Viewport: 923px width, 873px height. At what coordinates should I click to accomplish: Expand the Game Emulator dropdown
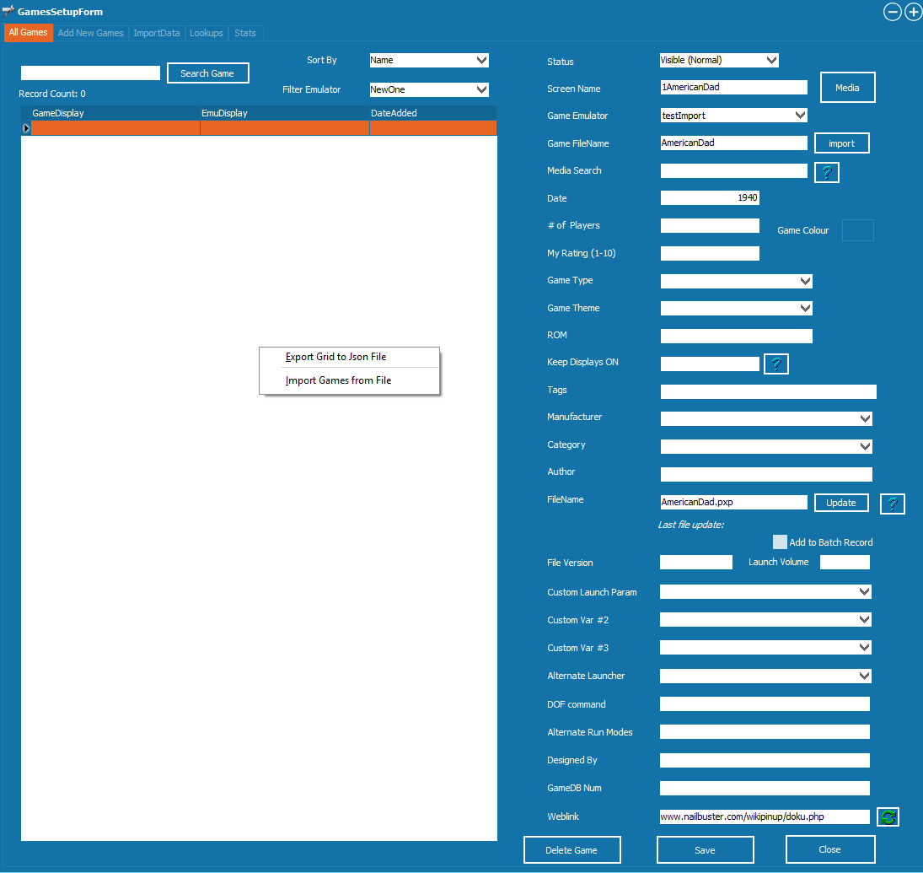(733, 116)
